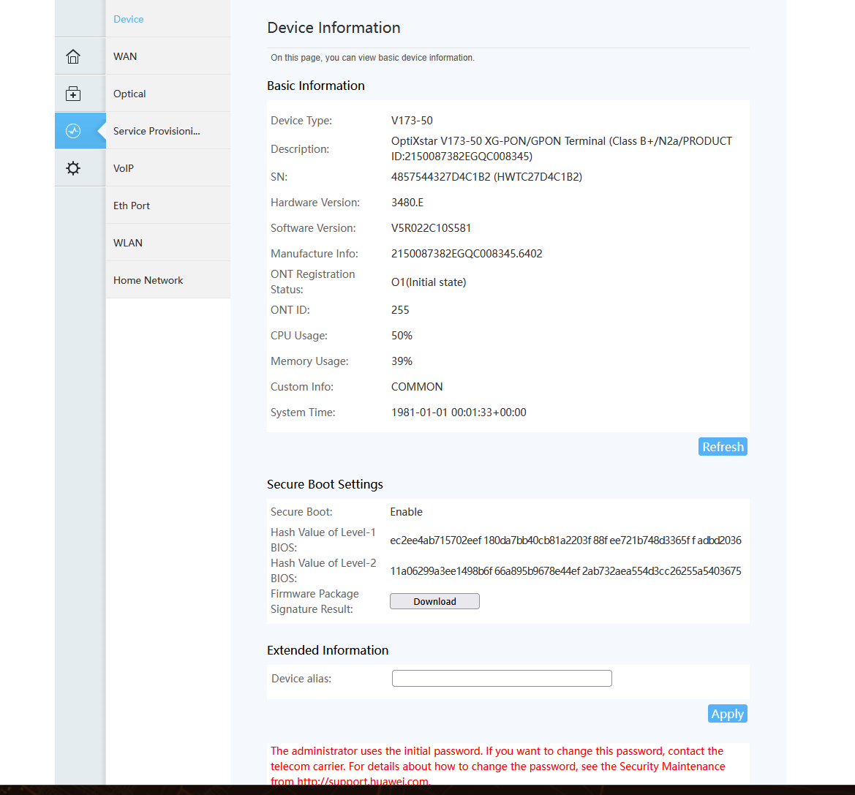855x795 pixels.
Task: Open the gear settings icon
Action: [x=73, y=168]
